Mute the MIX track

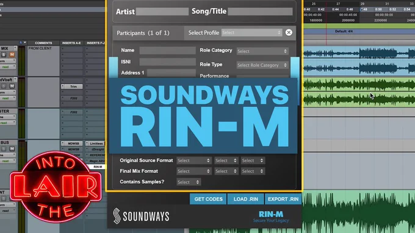(12, 55)
